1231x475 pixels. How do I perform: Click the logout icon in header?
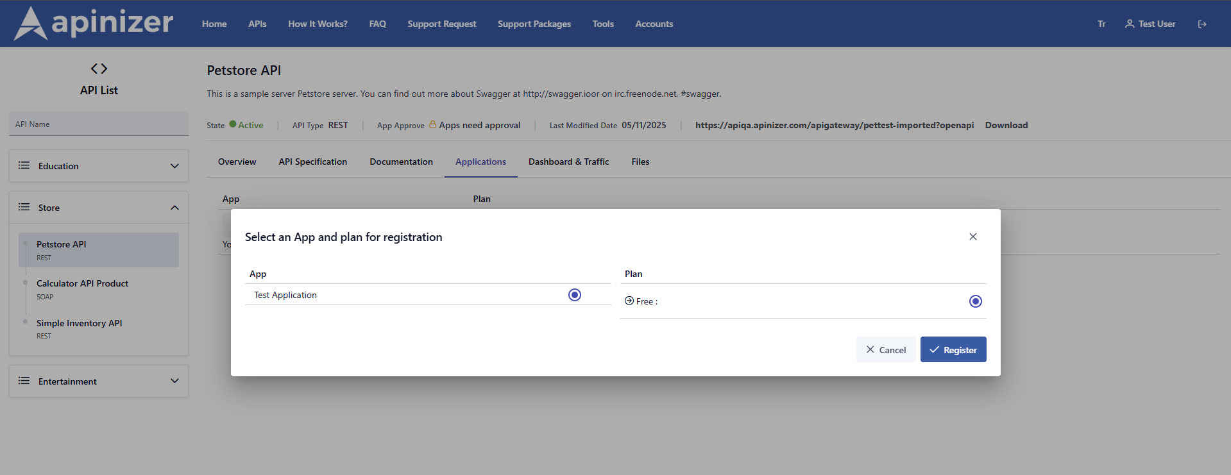coord(1202,24)
